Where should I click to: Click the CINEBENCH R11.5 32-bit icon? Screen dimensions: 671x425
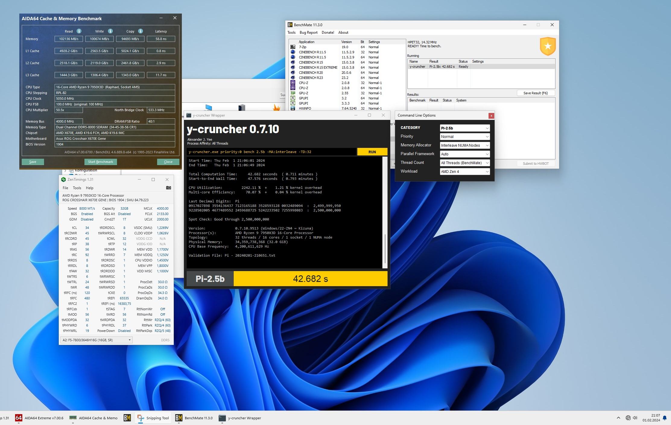pyautogui.click(x=293, y=52)
